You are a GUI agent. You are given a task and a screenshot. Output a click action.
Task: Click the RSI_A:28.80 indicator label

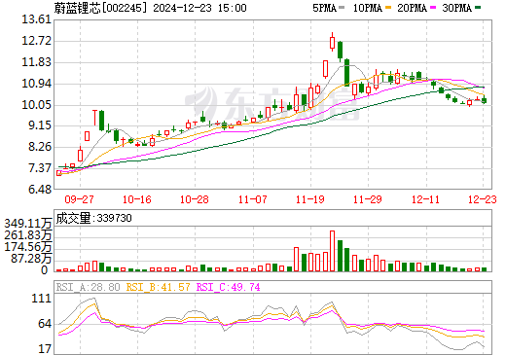tap(89, 287)
